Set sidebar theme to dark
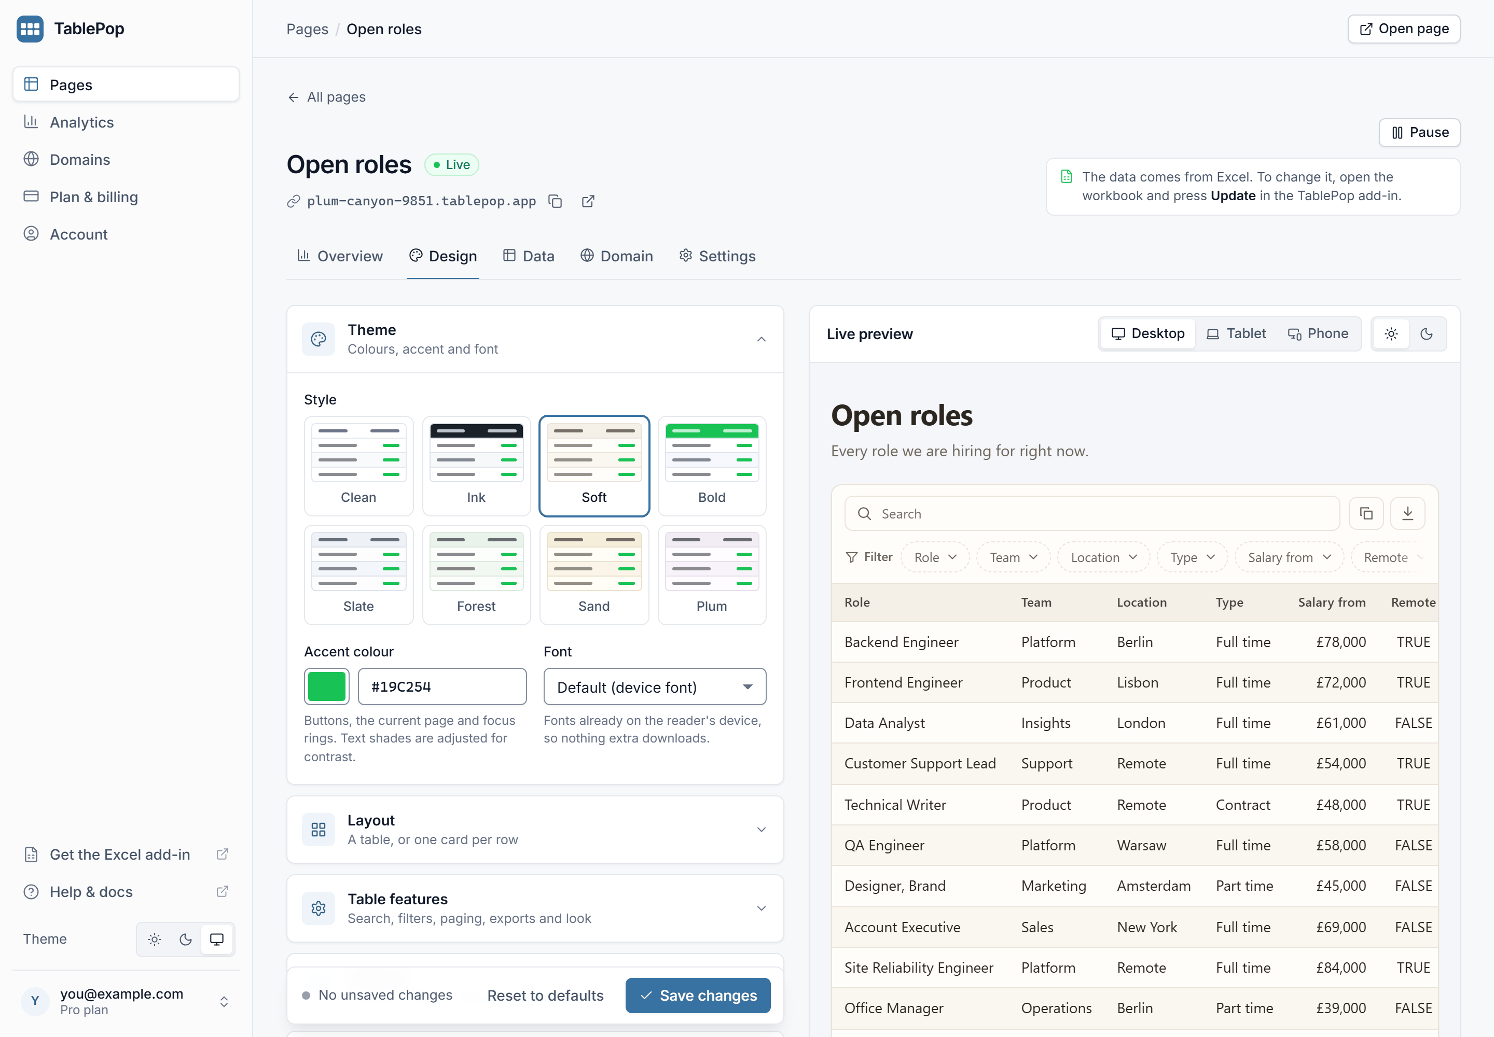The image size is (1494, 1037). [x=185, y=939]
